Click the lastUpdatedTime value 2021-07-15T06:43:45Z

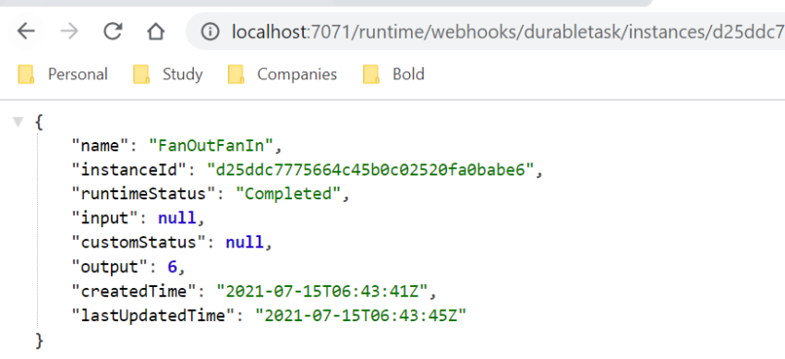(x=361, y=316)
